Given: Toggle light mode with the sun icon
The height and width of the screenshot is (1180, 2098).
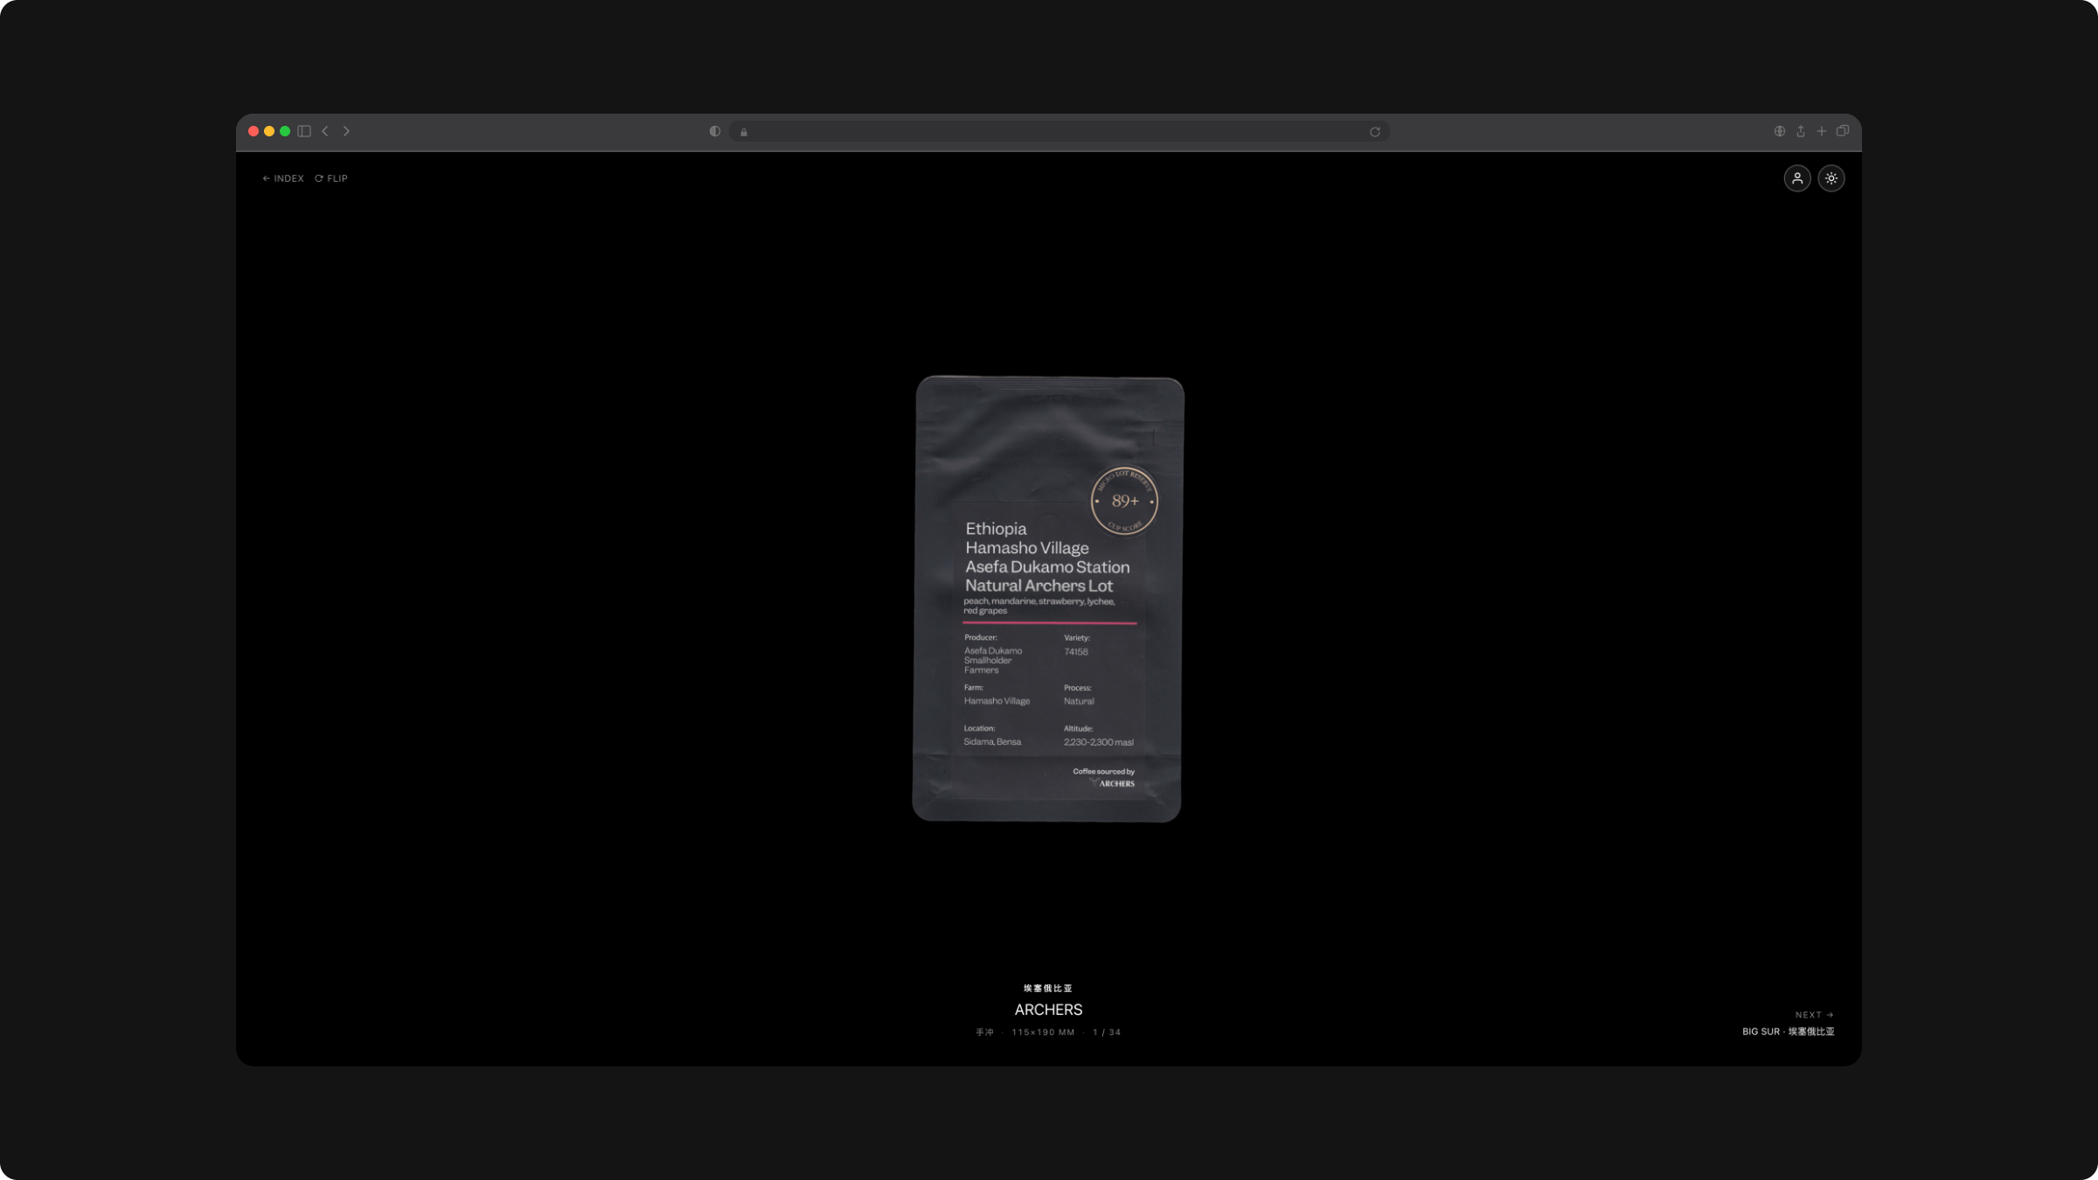Looking at the screenshot, I should pyautogui.click(x=1831, y=178).
